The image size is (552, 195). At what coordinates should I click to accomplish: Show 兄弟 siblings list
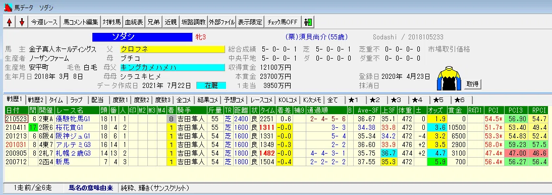(153, 22)
